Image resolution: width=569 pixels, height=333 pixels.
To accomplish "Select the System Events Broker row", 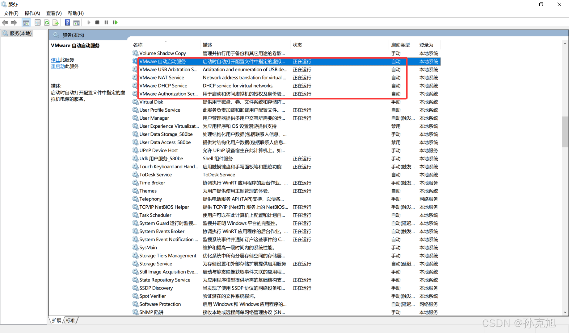I will pyautogui.click(x=286, y=231).
